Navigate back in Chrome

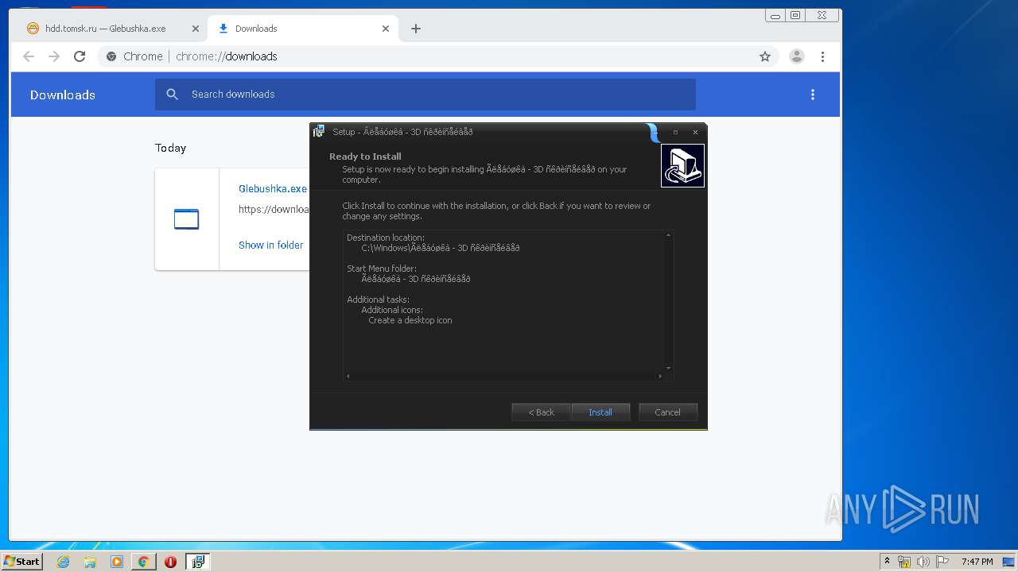(x=29, y=56)
